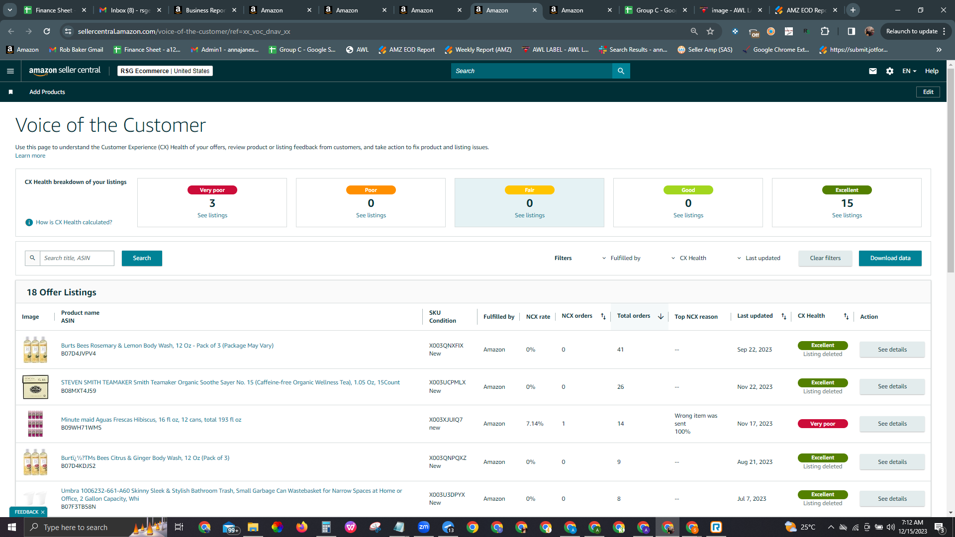Viewport: 955px width, 537px height.
Task: Open Chrome side panel icon
Action: (851, 31)
